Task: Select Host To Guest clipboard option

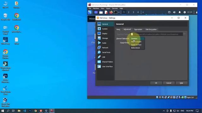Action: tap(138, 42)
